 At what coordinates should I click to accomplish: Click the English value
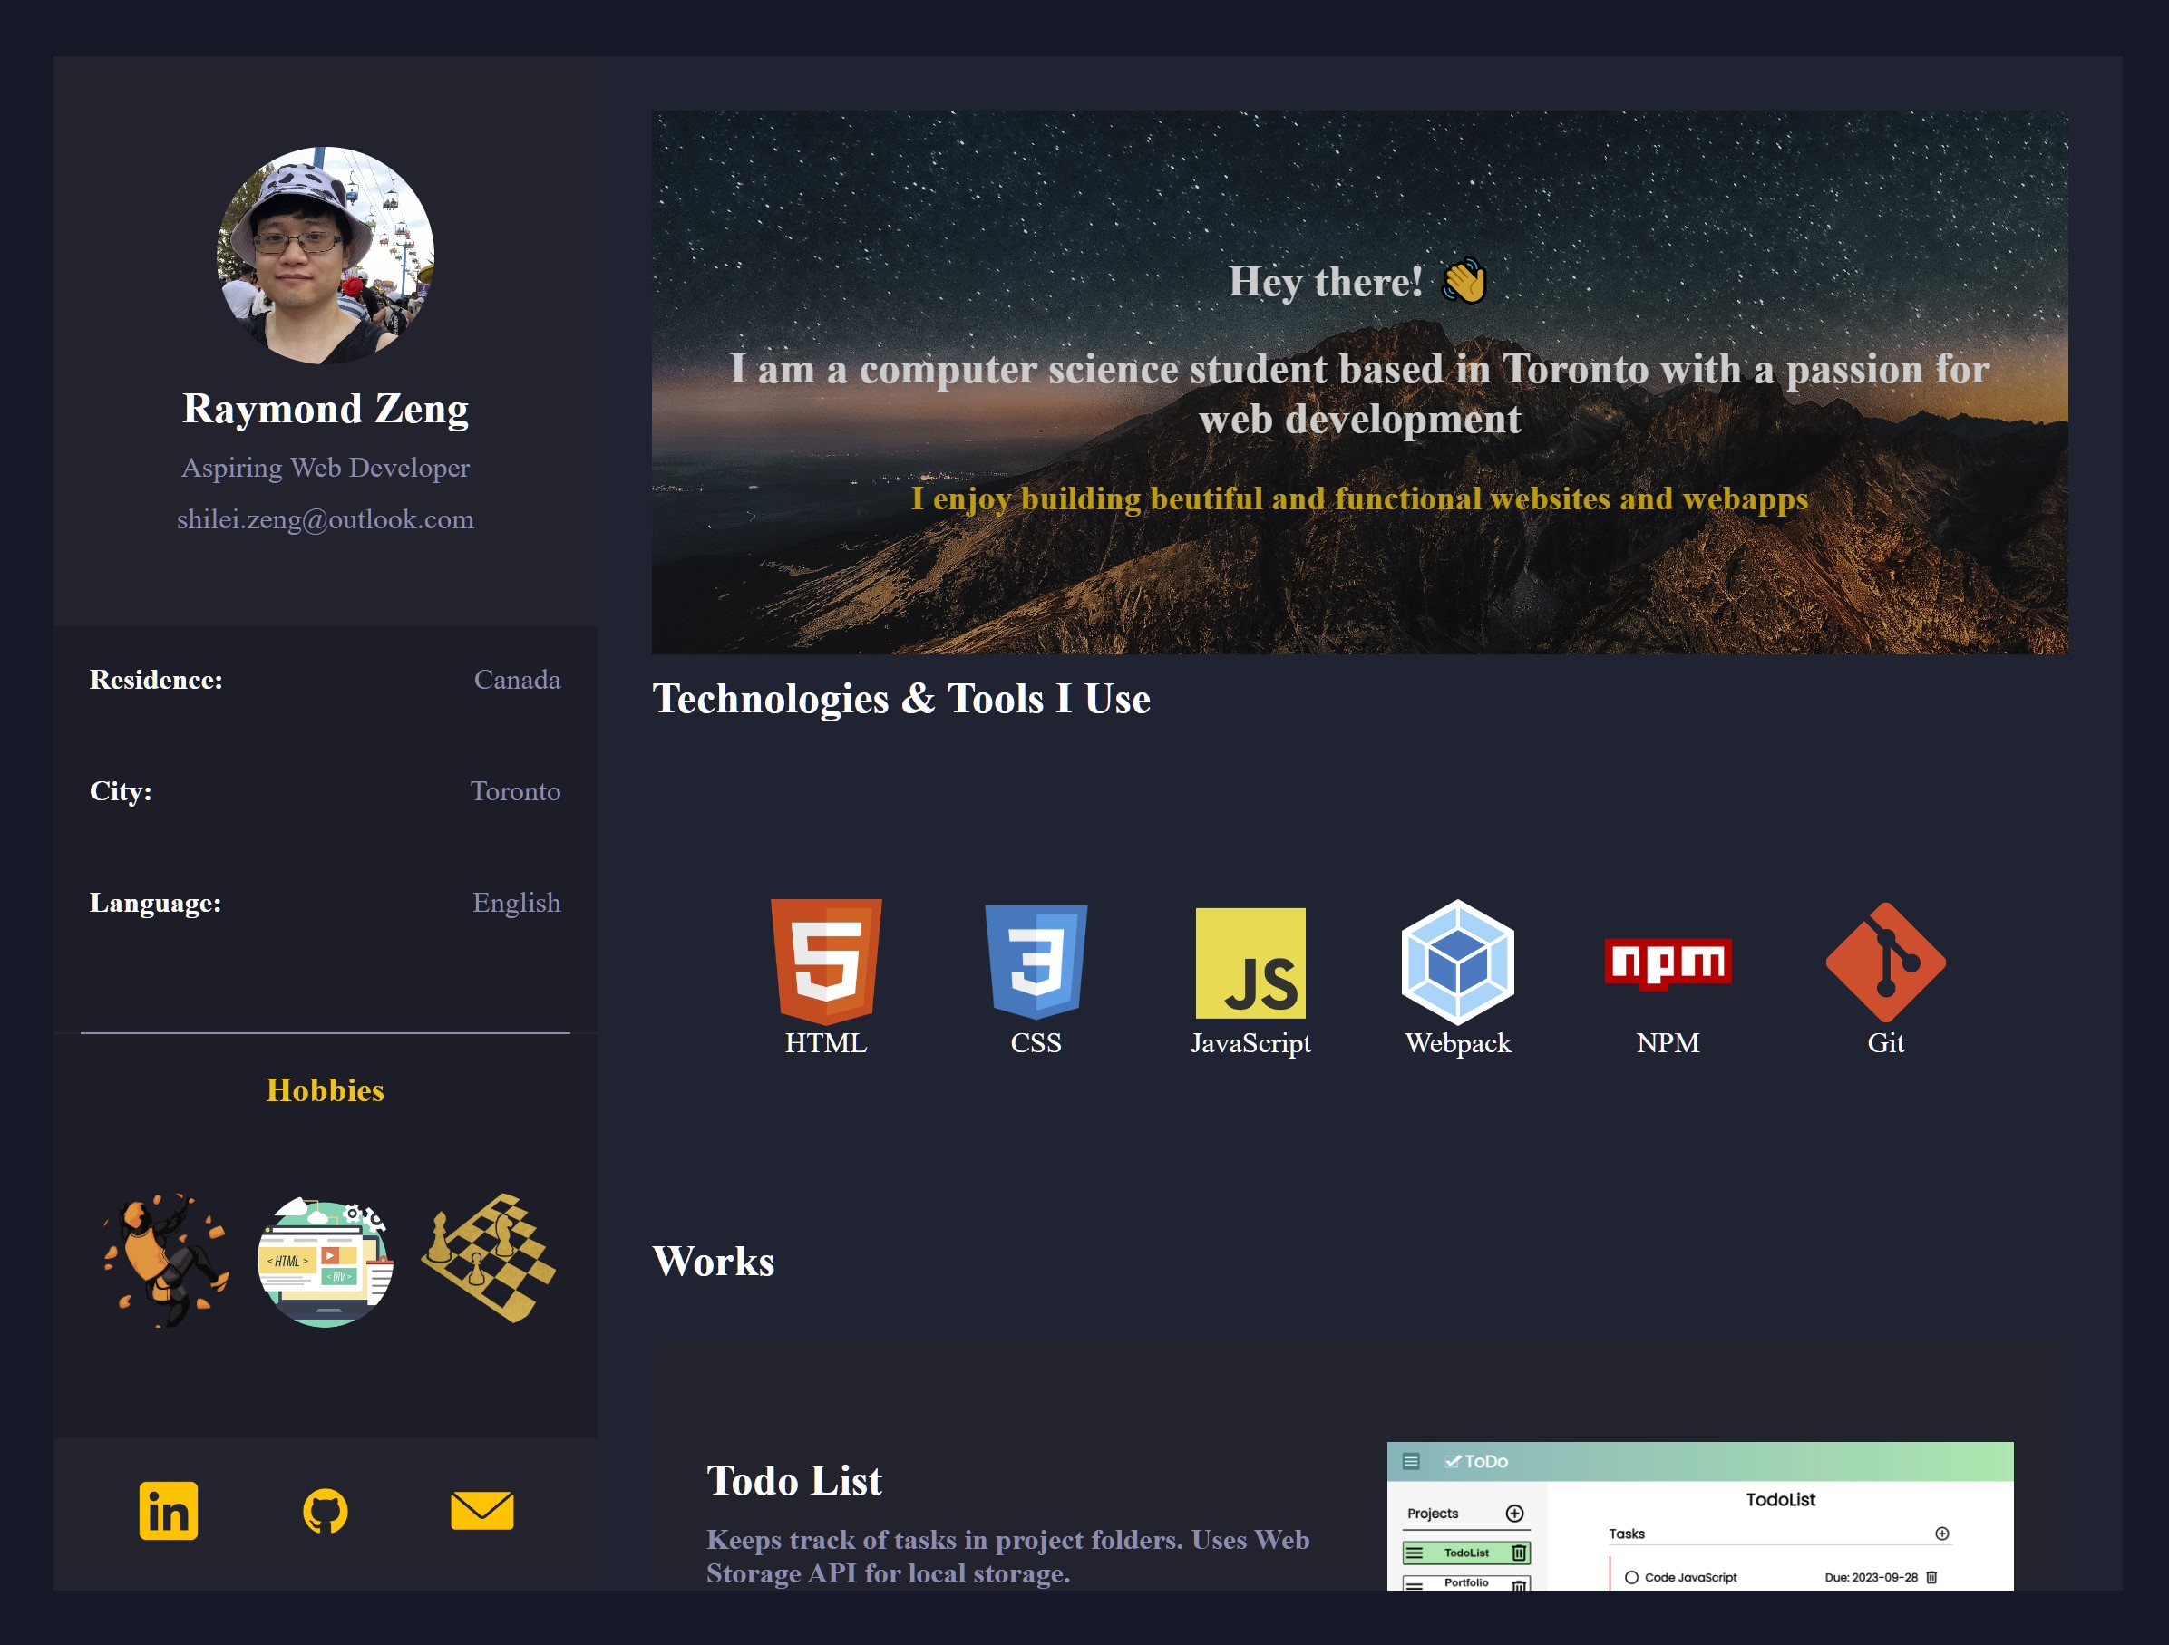click(517, 903)
